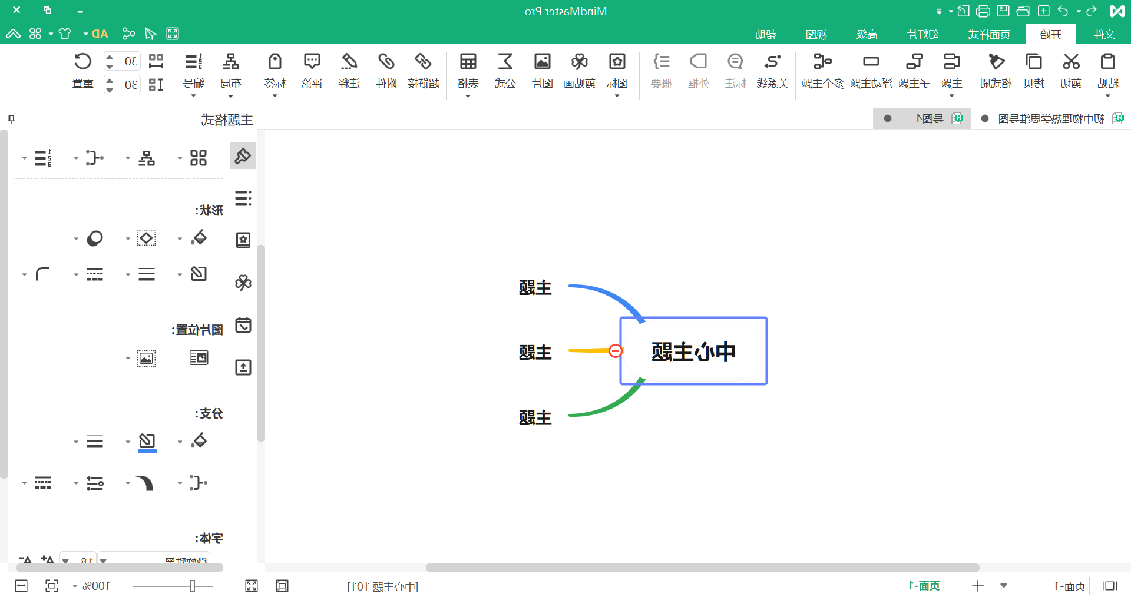Click the 标签 tag icon
Viewport: 1131px width, 597px height.
[x=275, y=62]
